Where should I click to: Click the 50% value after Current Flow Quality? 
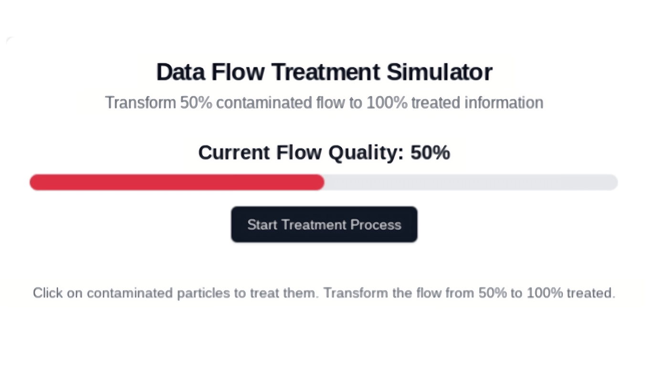click(x=430, y=153)
